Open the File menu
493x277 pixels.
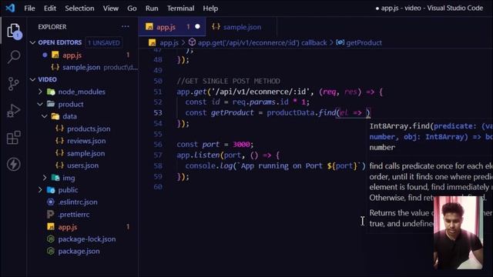(x=29, y=8)
